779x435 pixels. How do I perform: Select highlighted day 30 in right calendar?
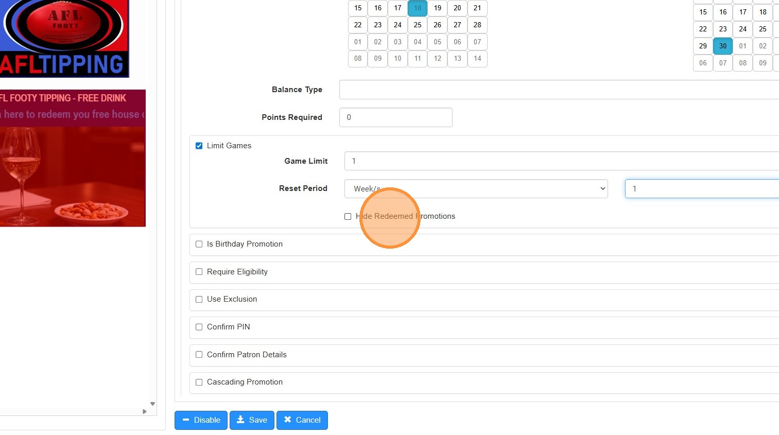(x=723, y=46)
